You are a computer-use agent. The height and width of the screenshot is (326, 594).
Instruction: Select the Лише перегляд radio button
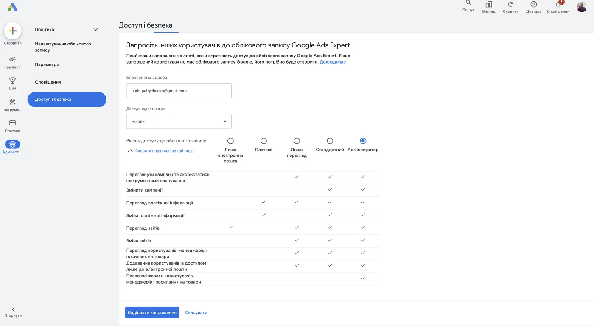point(297,141)
